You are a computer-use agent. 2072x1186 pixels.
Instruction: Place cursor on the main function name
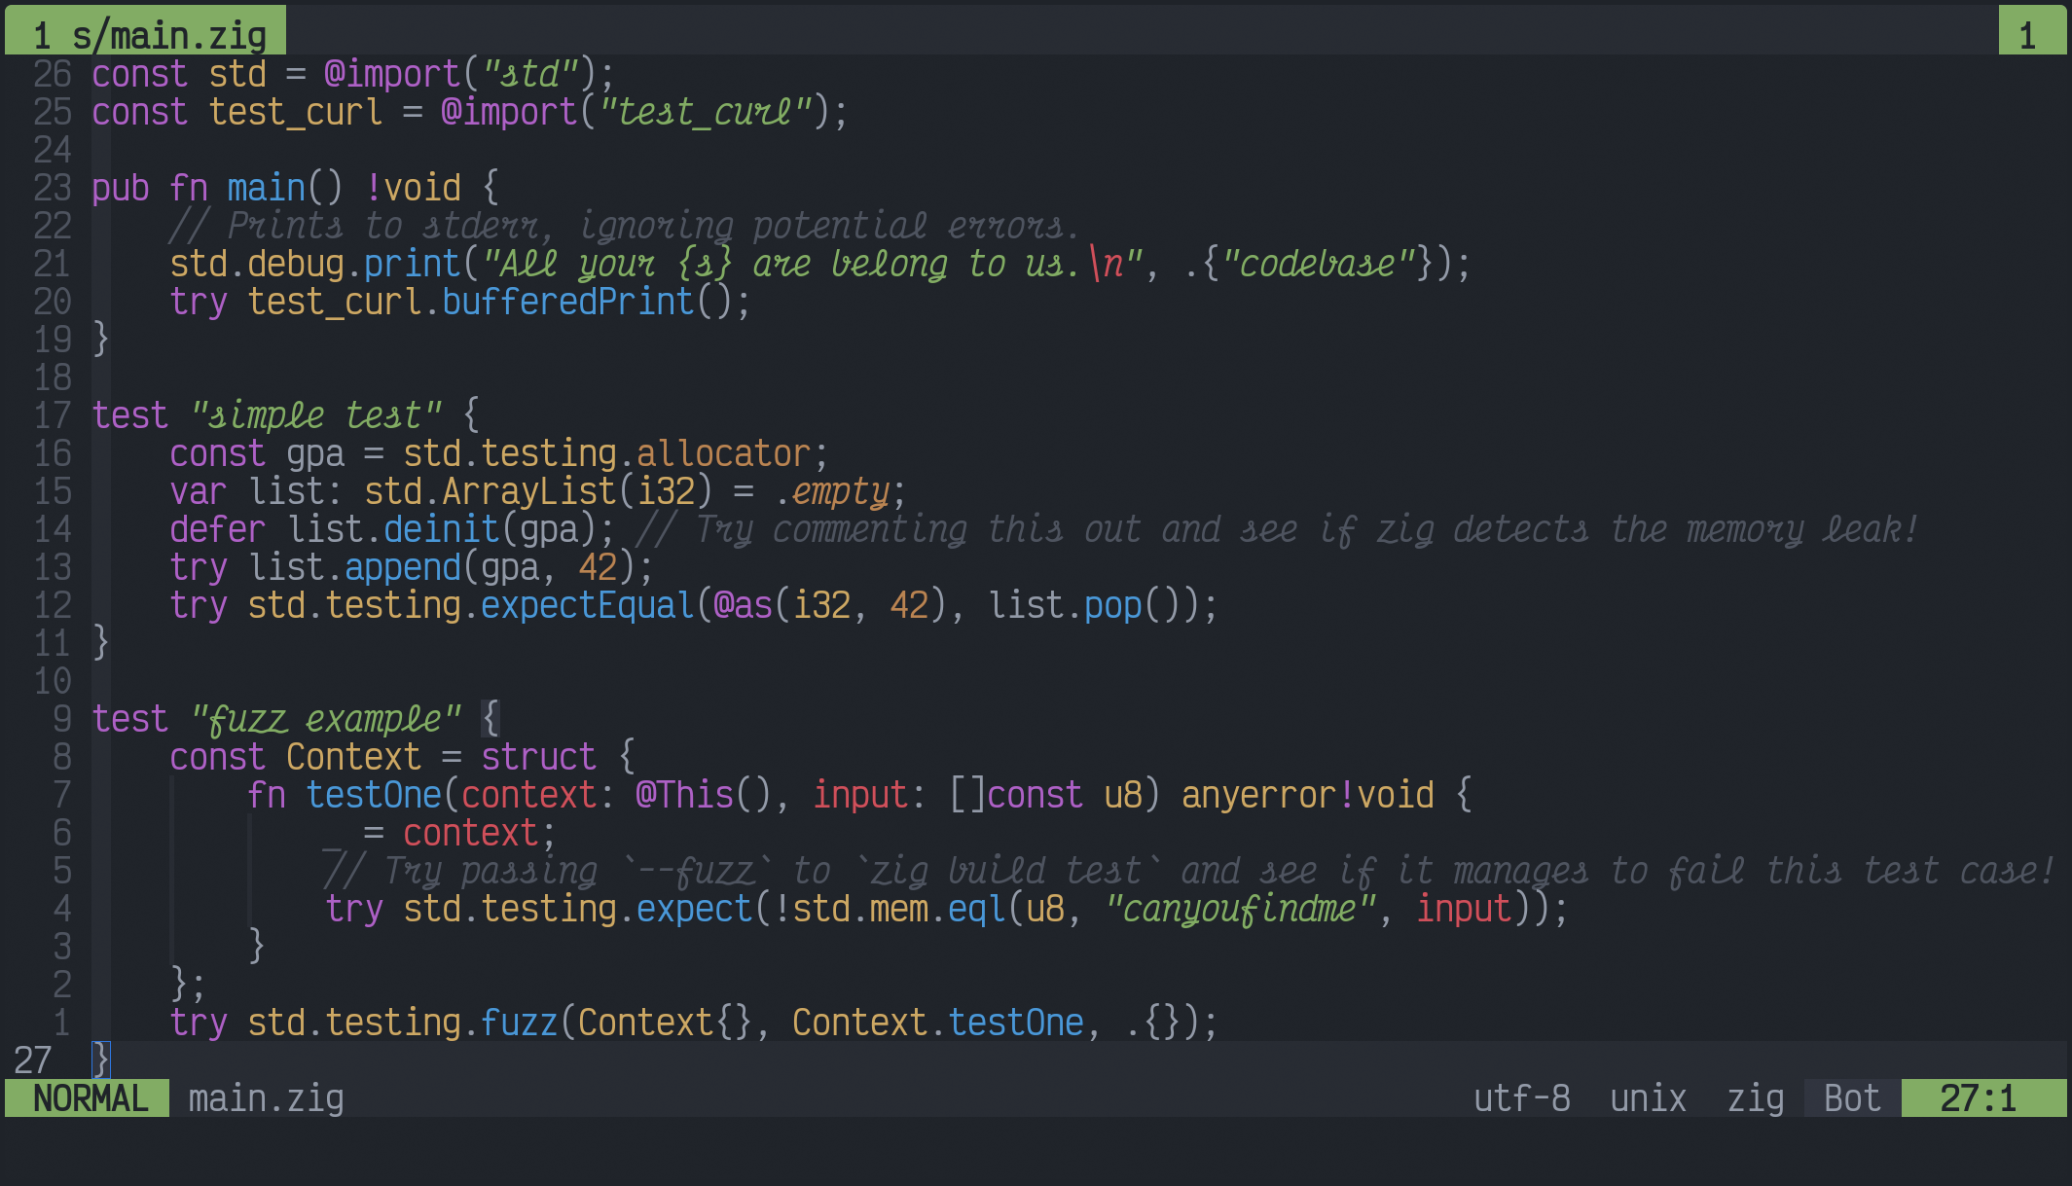[x=266, y=188]
